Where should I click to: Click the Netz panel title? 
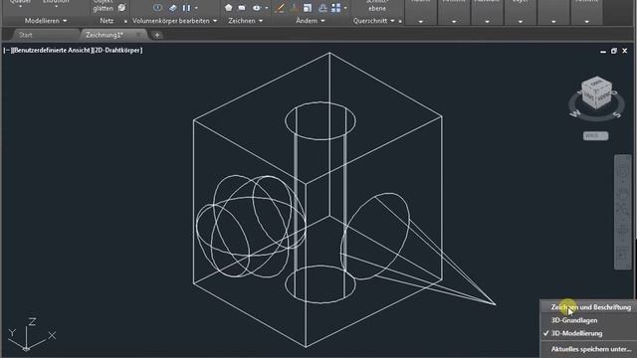(106, 21)
